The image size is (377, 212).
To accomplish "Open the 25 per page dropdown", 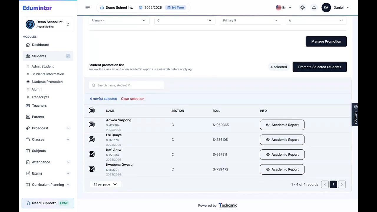I will (x=105, y=184).
